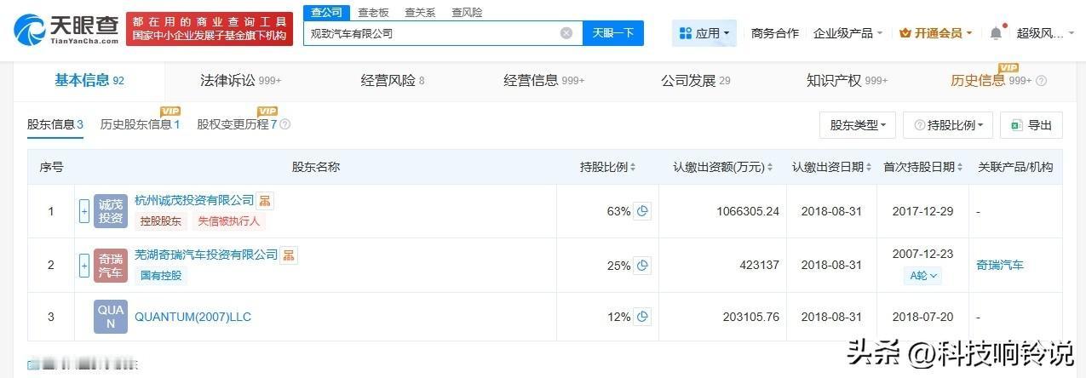This screenshot has height=378, width=1086.
Task: Click the 应用 grid icon
Action: coord(686,33)
